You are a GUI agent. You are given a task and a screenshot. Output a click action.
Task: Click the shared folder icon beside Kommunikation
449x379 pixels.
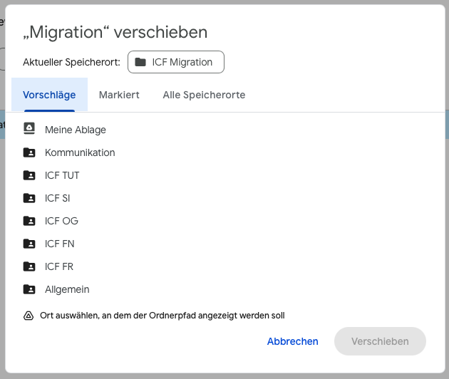click(29, 152)
